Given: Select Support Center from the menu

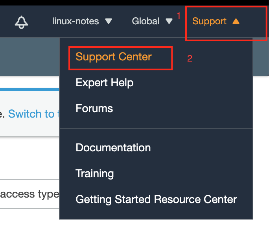Looking at the screenshot, I should (x=114, y=57).
